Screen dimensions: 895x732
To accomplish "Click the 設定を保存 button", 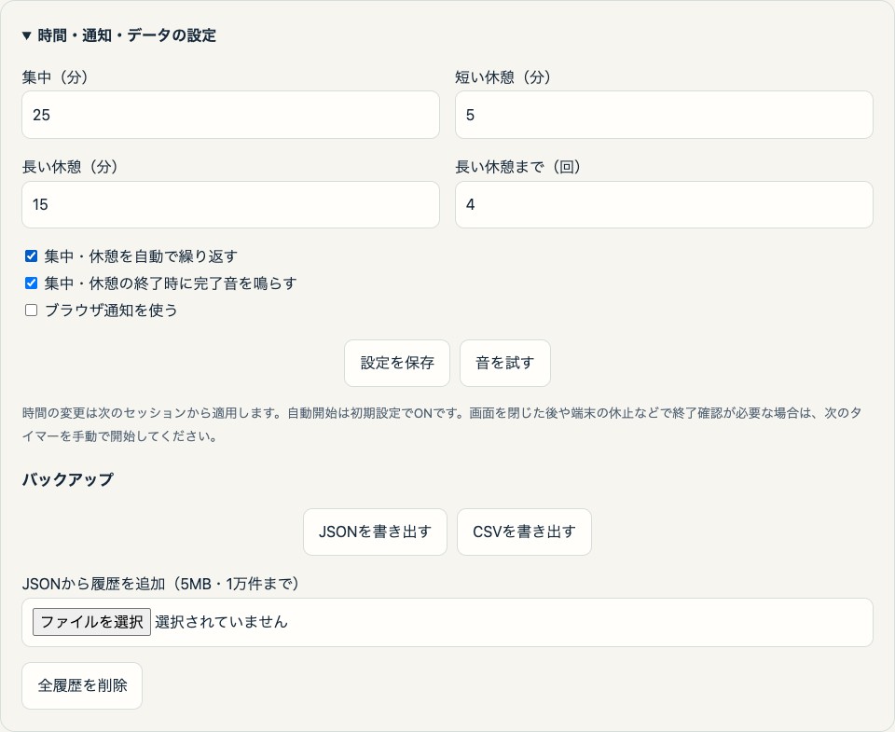I will 397,363.
